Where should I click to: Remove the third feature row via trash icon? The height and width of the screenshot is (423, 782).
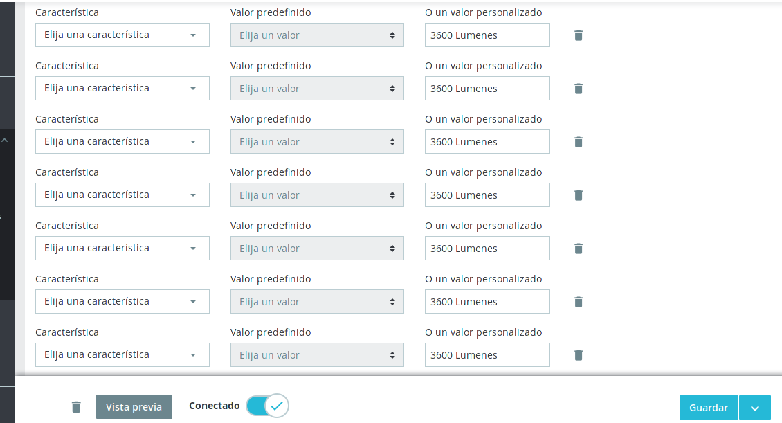coord(579,142)
